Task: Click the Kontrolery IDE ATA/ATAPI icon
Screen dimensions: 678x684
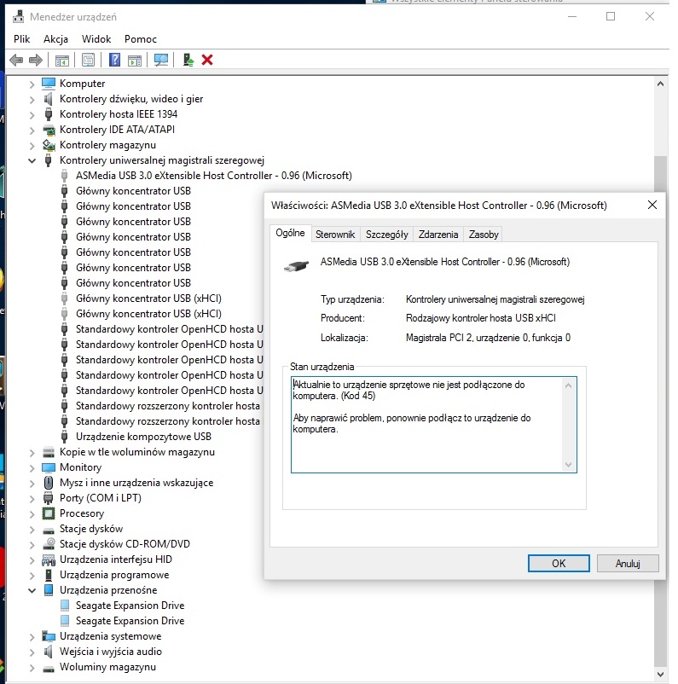Action: (x=49, y=130)
